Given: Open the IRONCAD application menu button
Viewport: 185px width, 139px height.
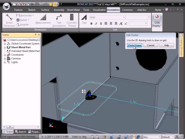Looking at the screenshot, I should [6, 6].
